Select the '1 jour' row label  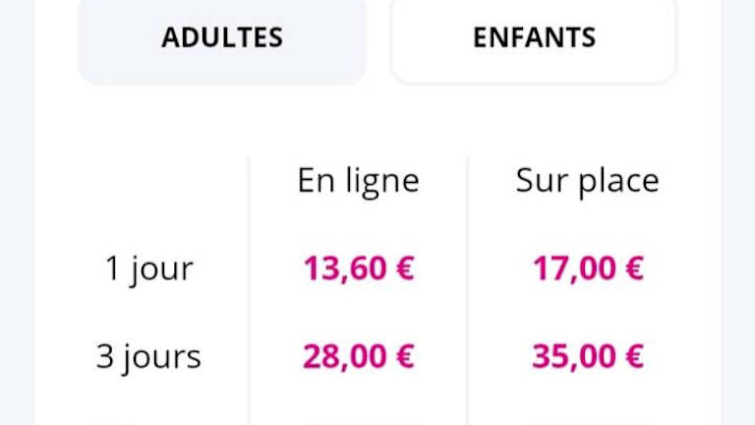pyautogui.click(x=148, y=269)
